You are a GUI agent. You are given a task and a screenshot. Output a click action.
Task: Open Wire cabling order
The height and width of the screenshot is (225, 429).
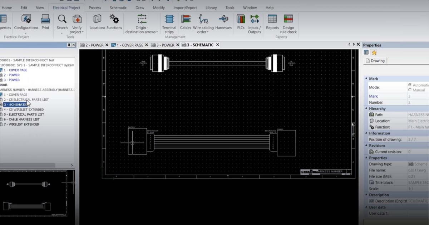click(x=203, y=24)
